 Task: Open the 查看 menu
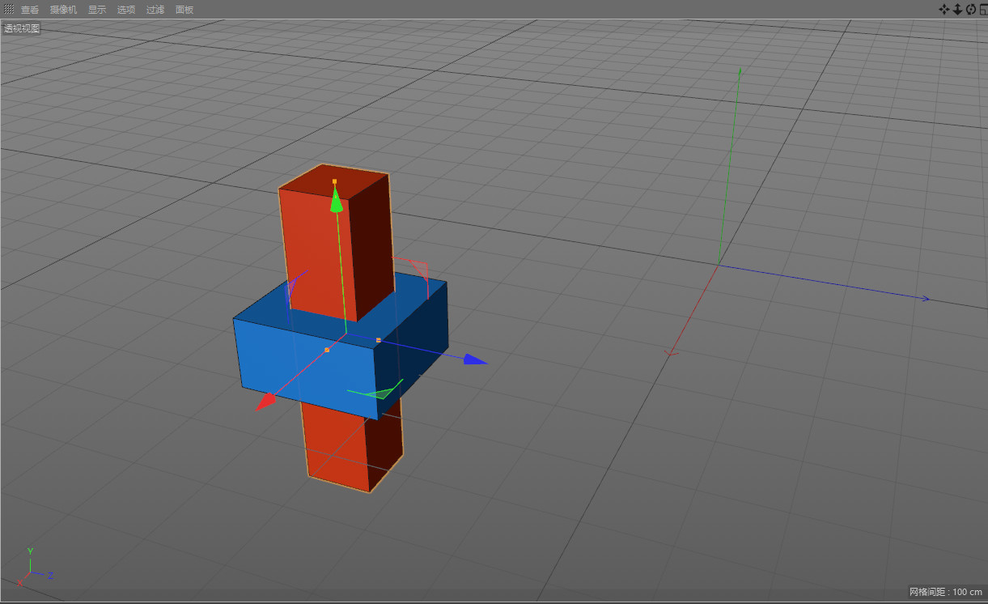coord(30,10)
